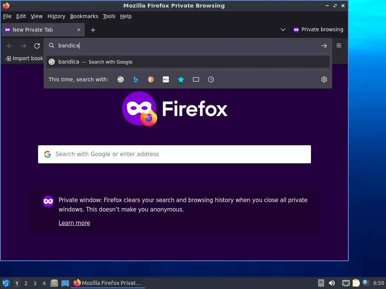The image size is (386, 289).
Task: Open search settings gear icon
Action: point(324,79)
